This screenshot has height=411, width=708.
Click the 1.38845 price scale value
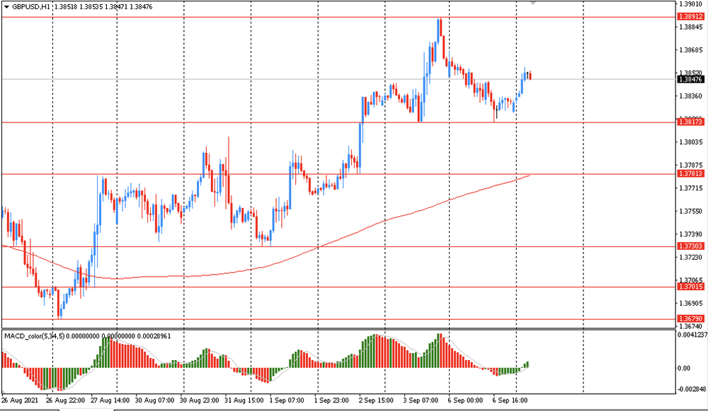(x=691, y=27)
